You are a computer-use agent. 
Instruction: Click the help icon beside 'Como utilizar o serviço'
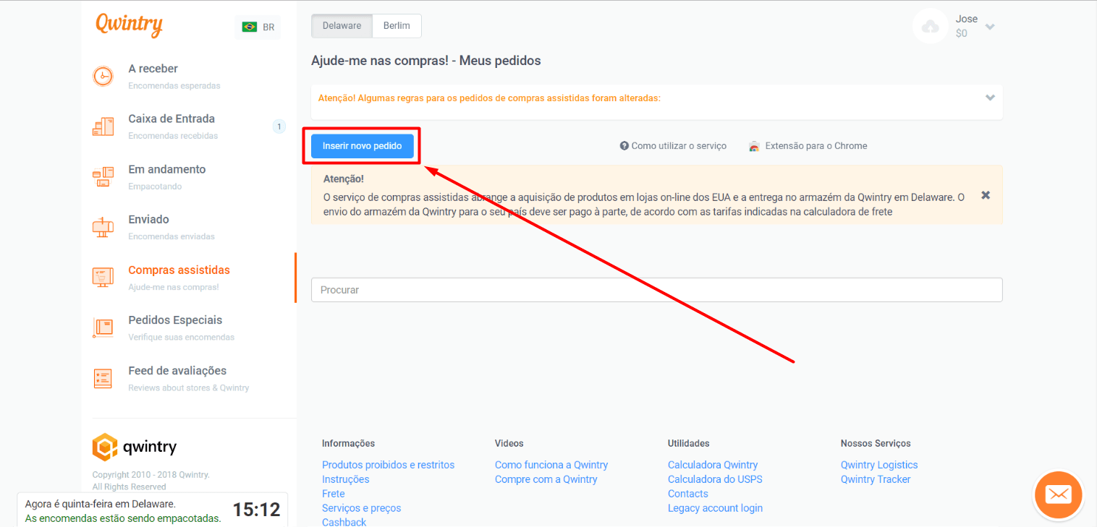(624, 145)
